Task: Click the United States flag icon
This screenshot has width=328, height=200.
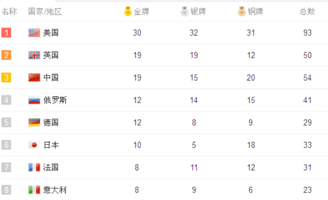Action: coord(34,33)
